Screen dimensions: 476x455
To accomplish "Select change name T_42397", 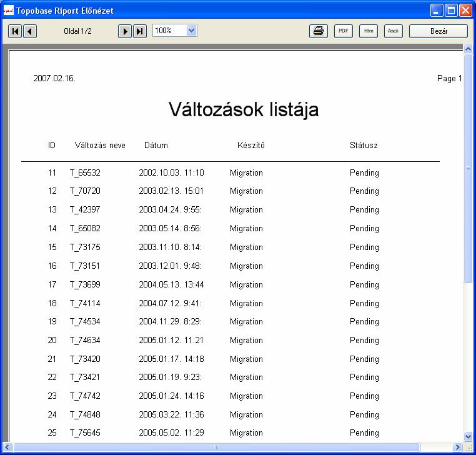I will [x=85, y=209].
